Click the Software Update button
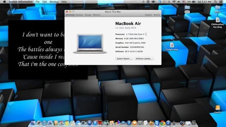 tap(144, 59)
